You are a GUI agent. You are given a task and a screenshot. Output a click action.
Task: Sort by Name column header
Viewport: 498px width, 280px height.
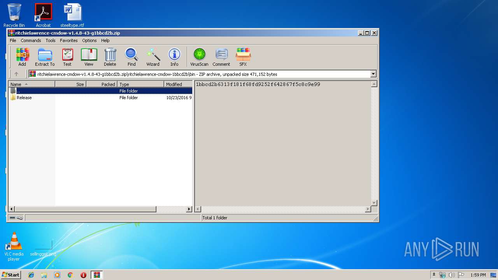click(32, 84)
